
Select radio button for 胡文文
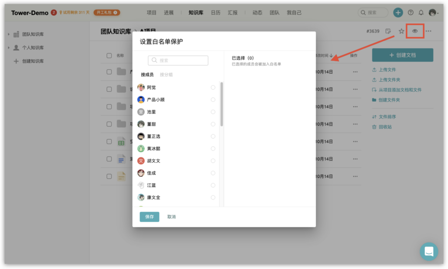(x=213, y=161)
